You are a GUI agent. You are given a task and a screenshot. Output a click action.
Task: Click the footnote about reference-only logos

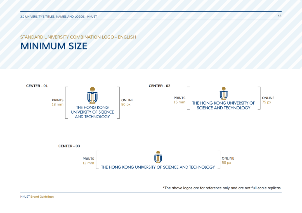(x=222, y=188)
